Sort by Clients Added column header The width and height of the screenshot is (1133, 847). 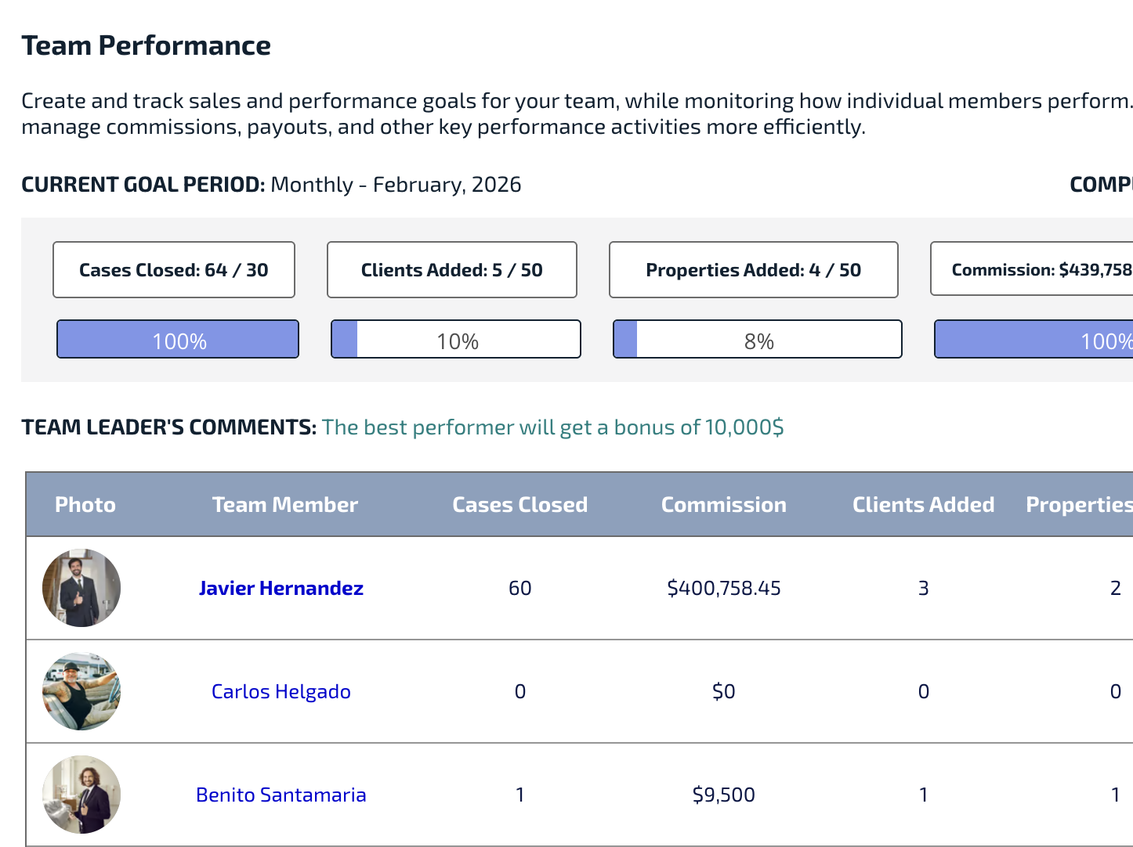coord(923,505)
